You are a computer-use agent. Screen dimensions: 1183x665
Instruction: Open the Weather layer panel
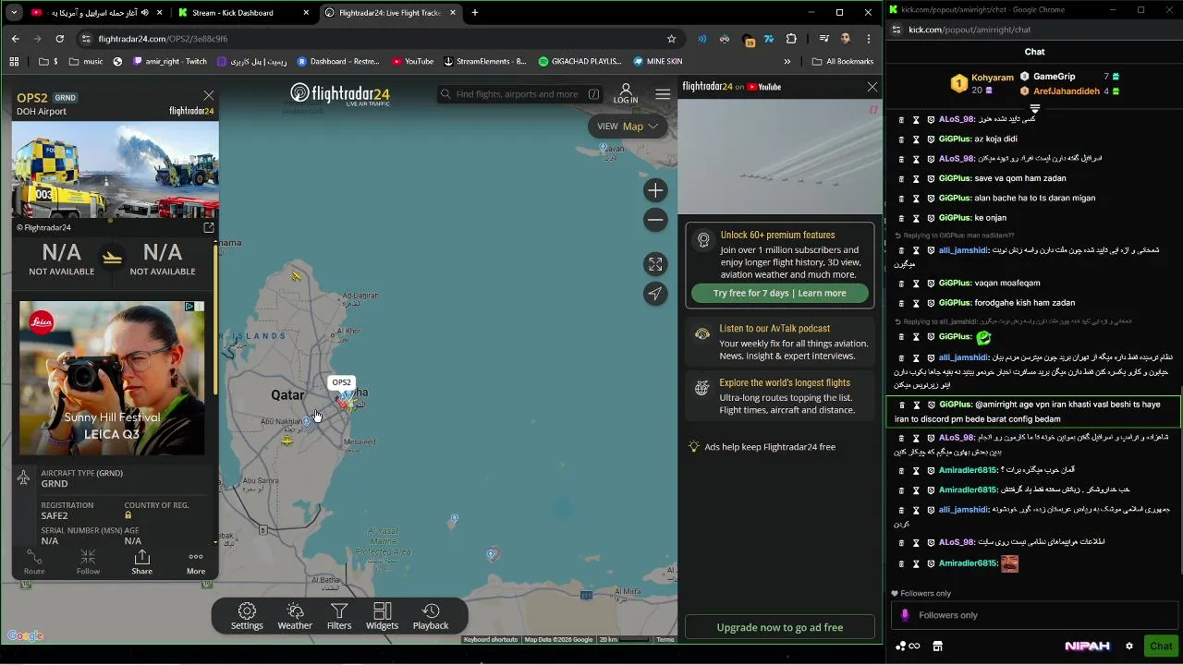coord(295,616)
